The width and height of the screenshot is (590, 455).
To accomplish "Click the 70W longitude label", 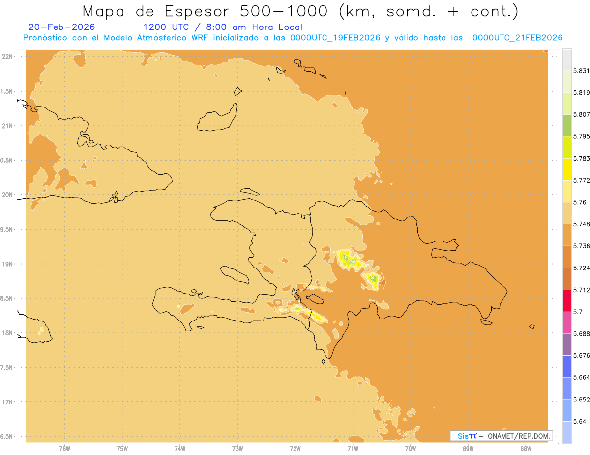I will [x=411, y=448].
